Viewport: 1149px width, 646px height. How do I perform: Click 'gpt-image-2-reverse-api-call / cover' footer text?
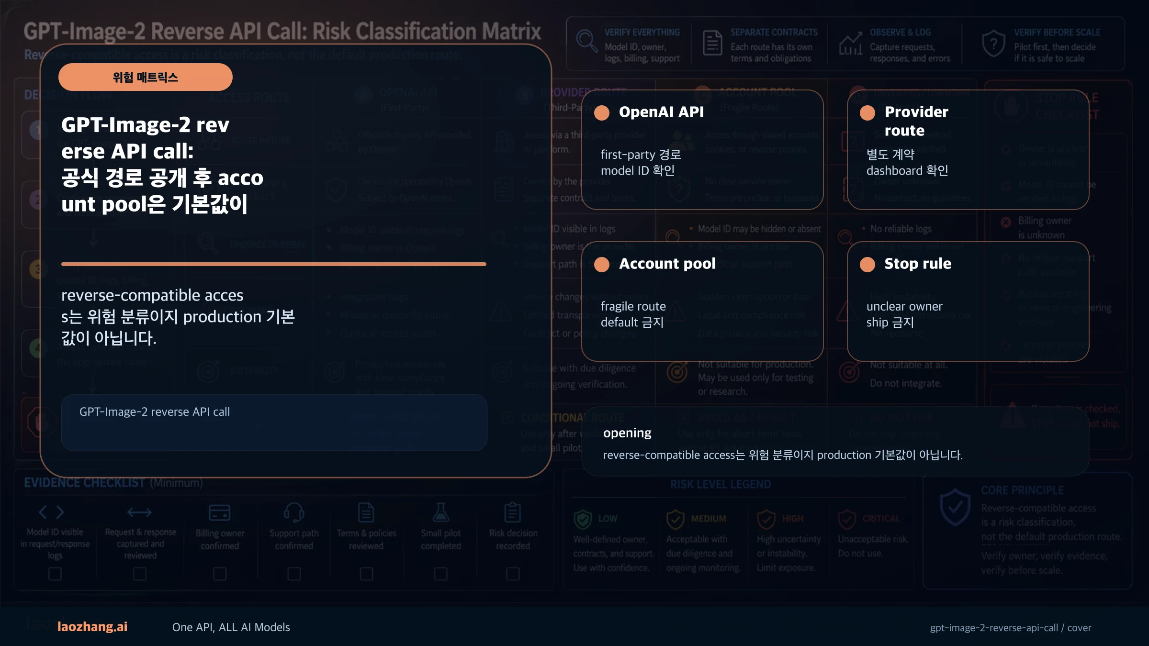pyautogui.click(x=1011, y=628)
